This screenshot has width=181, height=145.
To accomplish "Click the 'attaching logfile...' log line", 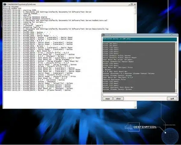I will [23, 27].
